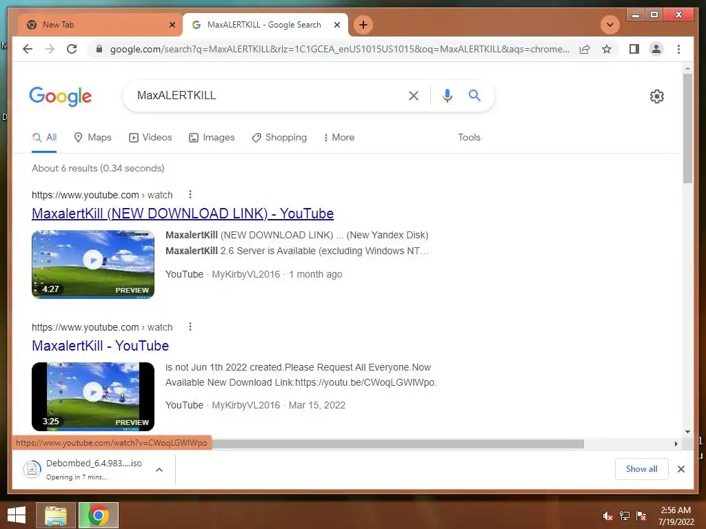Click the scroll-down arrow
Screen dimensions: 706x529
[687, 432]
